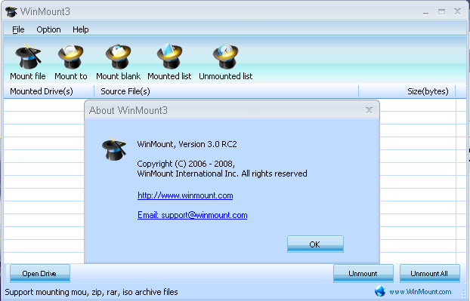Click the Size(bytes) column header
This screenshot has width=470, height=301.
[407, 91]
